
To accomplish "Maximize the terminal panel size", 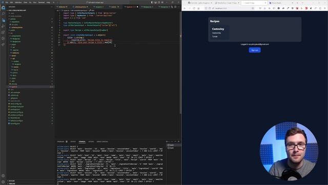I will (175, 142).
